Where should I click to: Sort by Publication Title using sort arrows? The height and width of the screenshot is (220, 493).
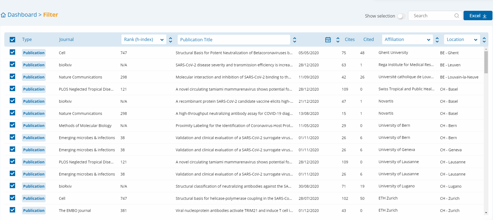295,40
